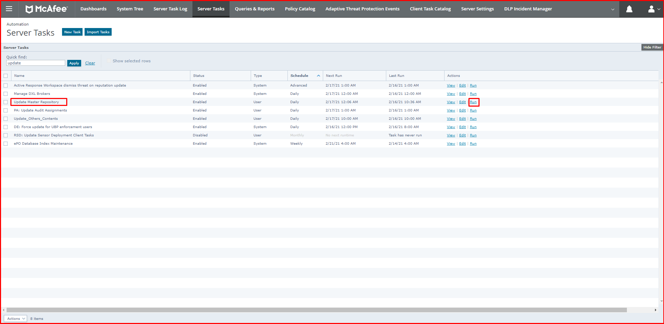664x324 pixels.
Task: View the Update Master Repository task
Action: pos(451,102)
